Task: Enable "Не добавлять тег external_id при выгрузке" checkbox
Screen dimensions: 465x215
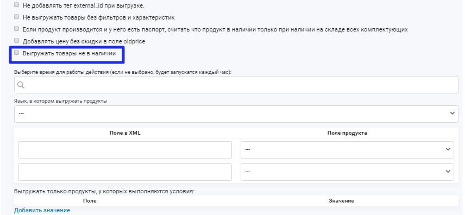Action: (x=17, y=5)
